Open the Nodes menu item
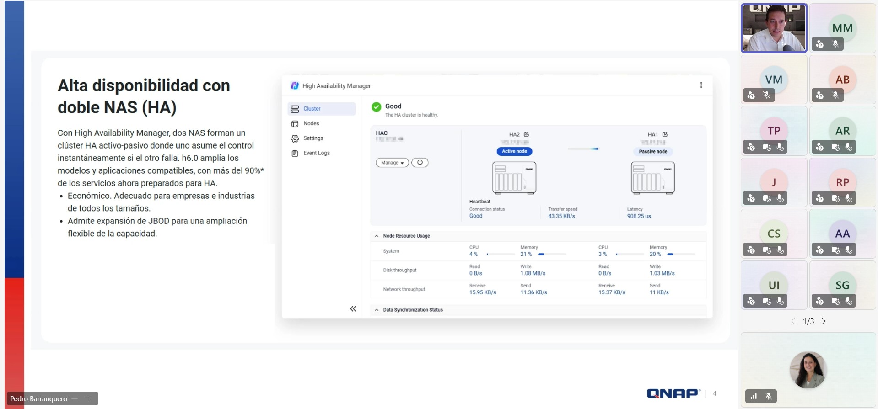 (x=311, y=123)
